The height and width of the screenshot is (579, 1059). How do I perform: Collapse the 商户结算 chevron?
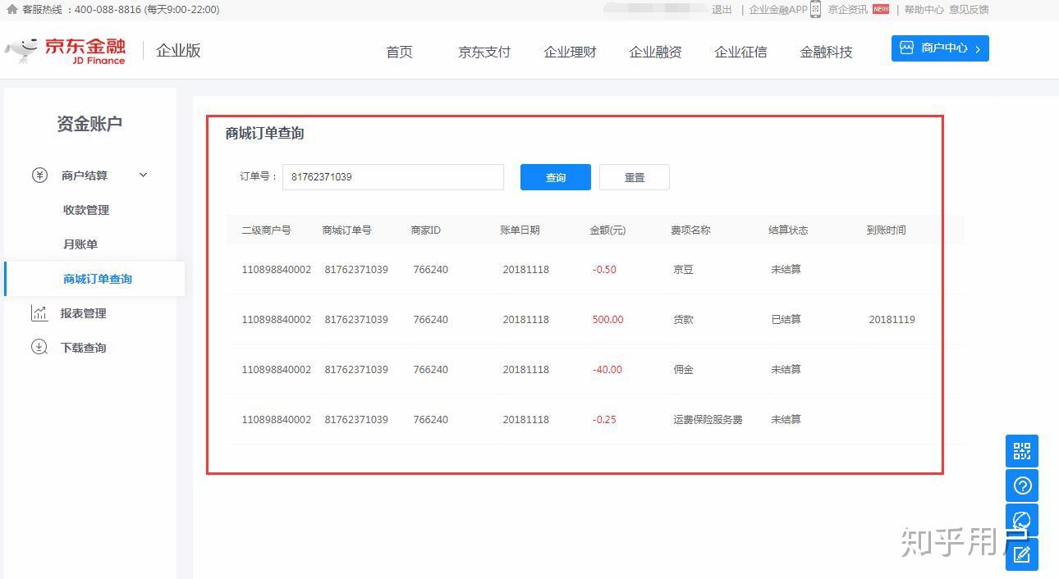143,175
